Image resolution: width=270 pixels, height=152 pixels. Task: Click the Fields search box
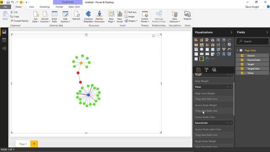tap(252, 41)
